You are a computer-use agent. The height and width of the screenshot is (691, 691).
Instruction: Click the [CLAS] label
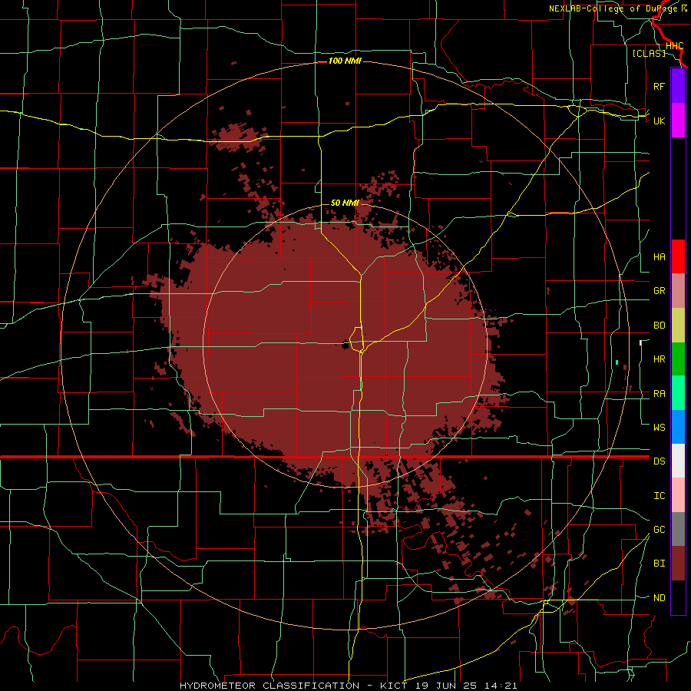pyautogui.click(x=649, y=53)
